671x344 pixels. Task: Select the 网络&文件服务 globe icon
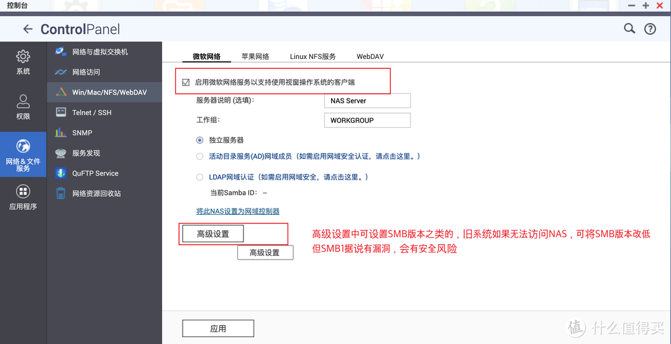click(23, 146)
